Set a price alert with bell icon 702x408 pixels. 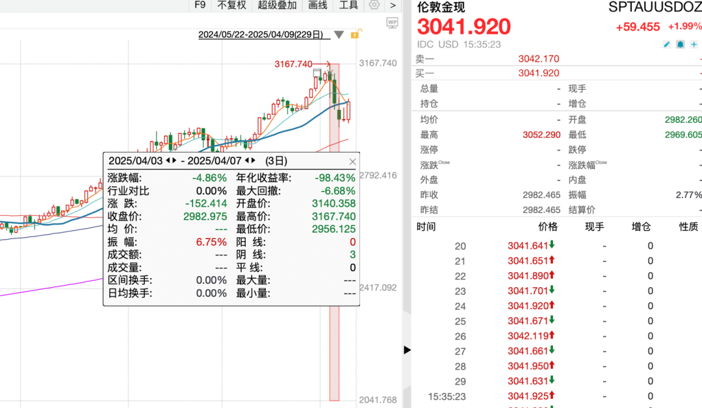click(680, 44)
